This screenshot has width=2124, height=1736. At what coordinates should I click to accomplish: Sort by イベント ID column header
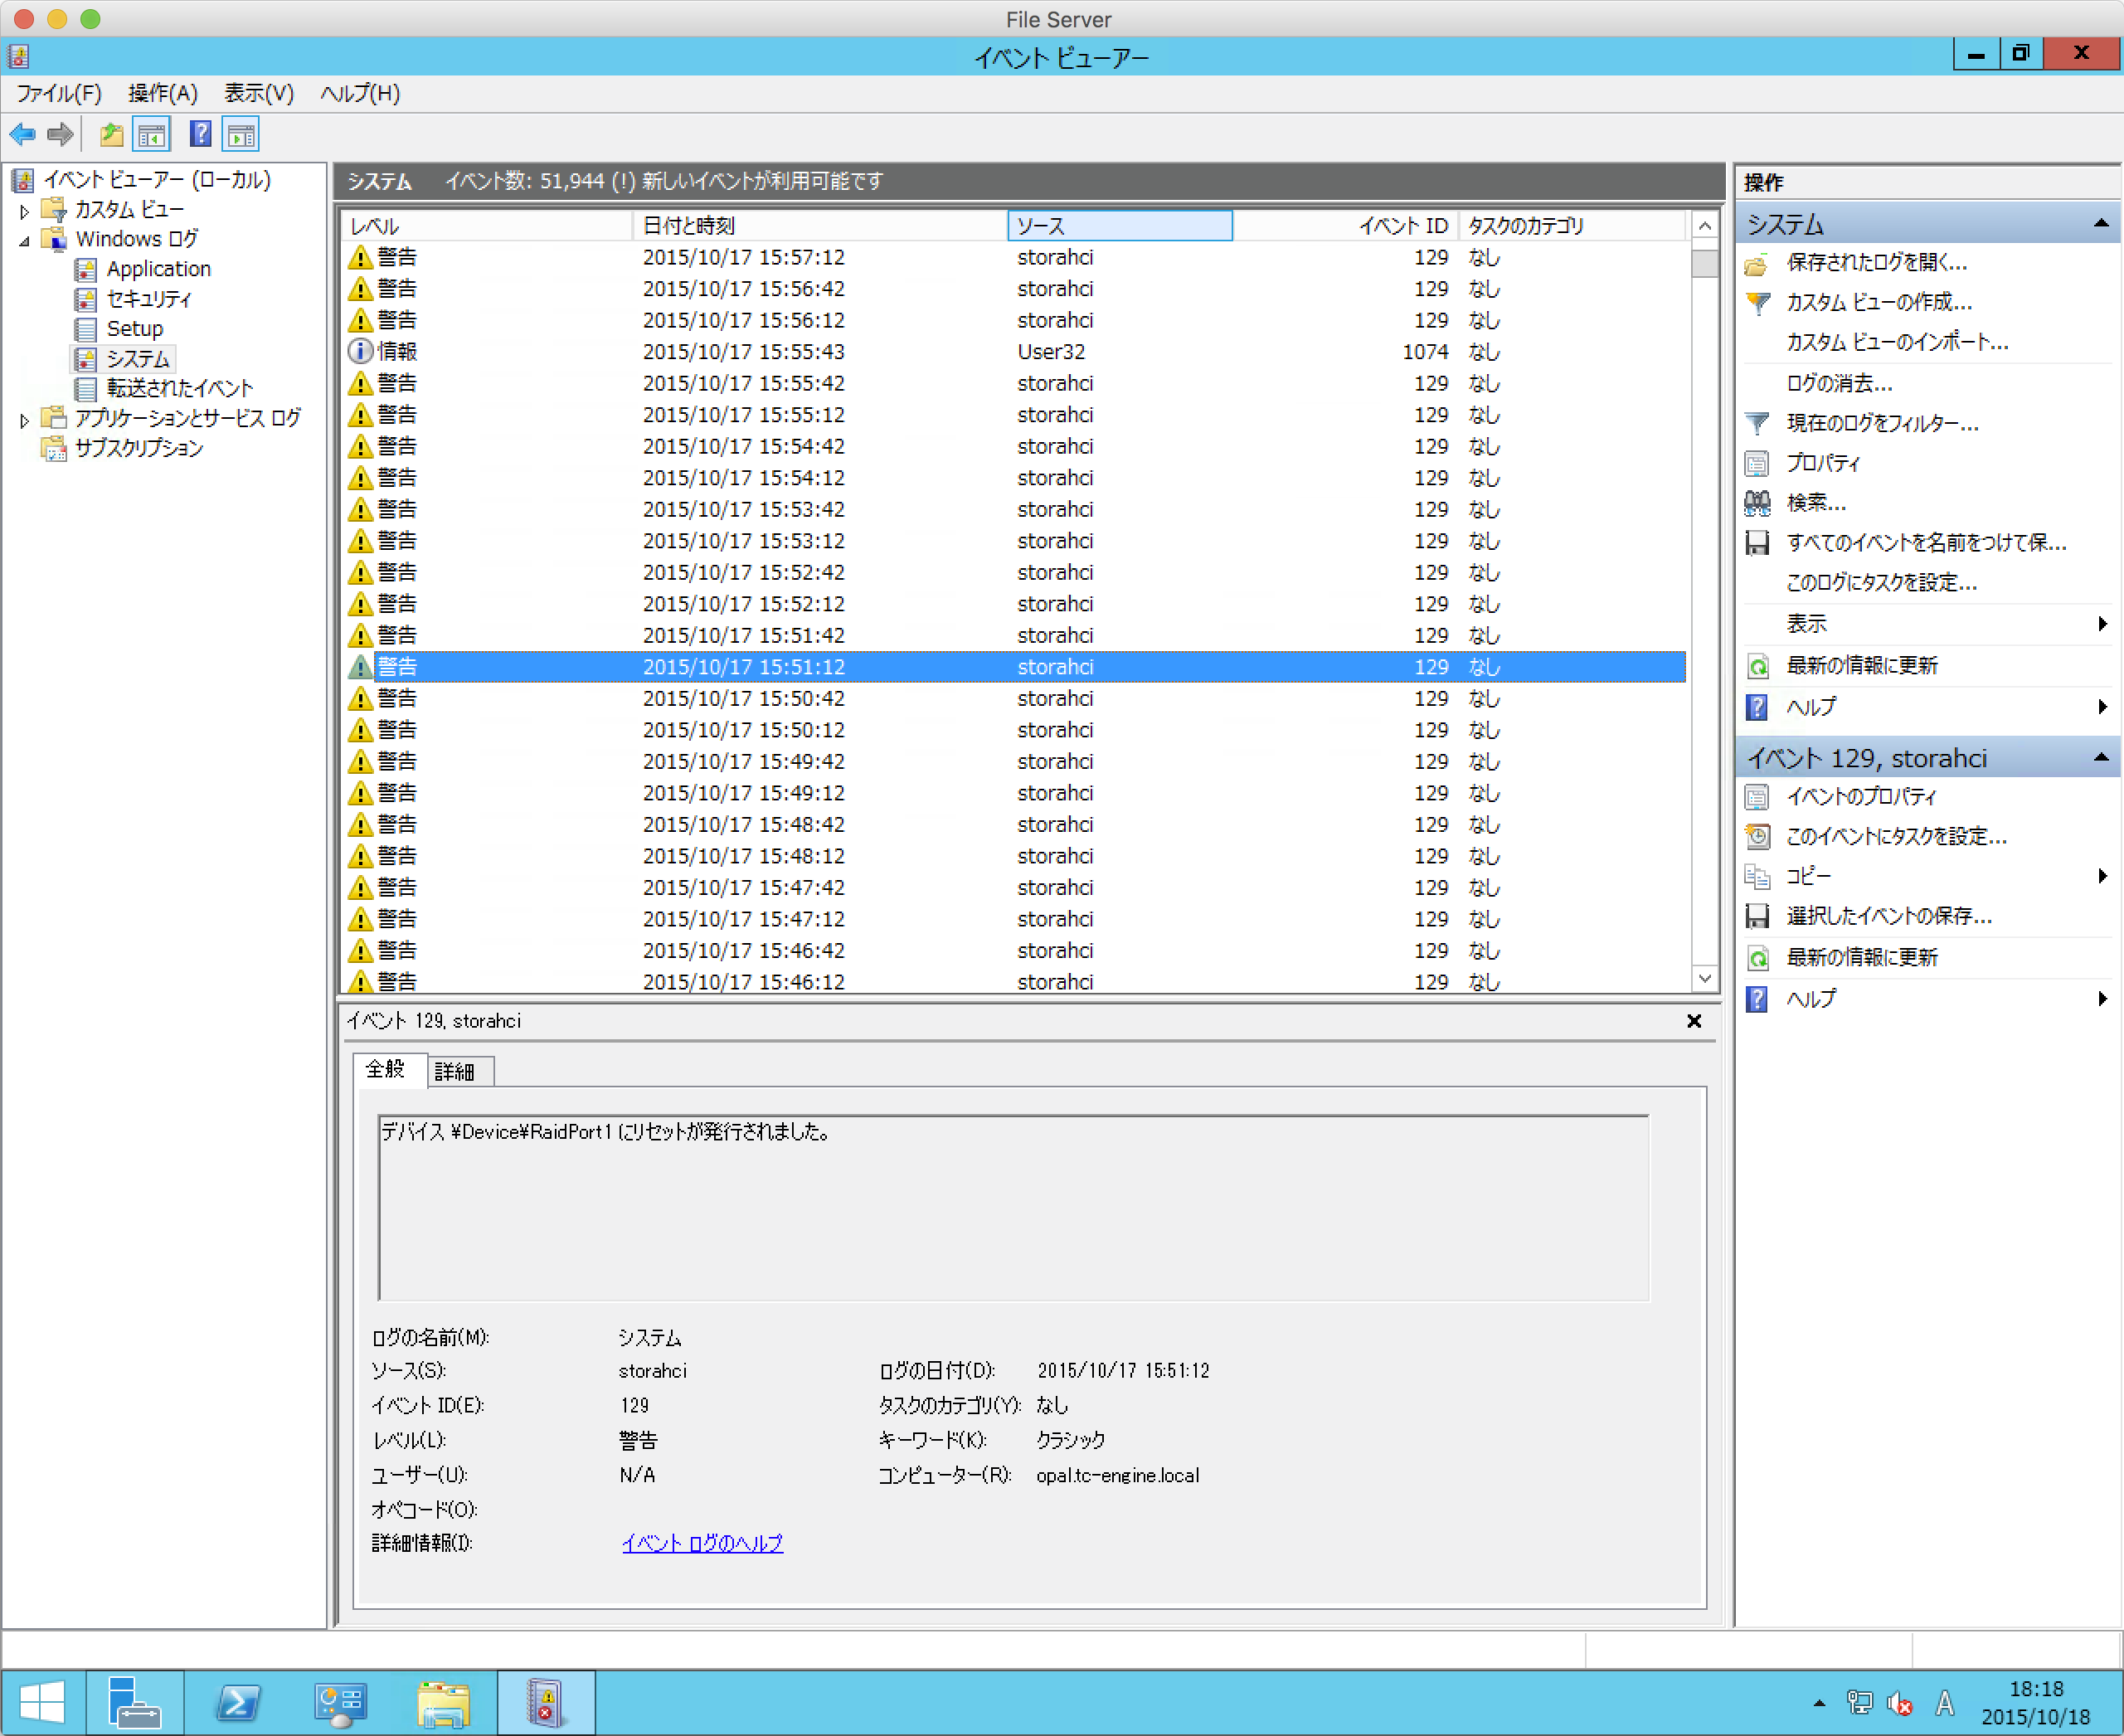pos(1344,226)
